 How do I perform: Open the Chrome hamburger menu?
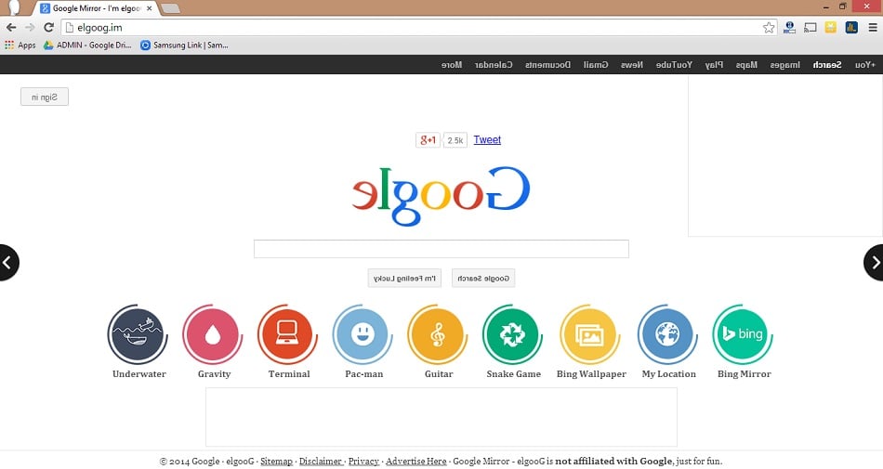point(872,27)
